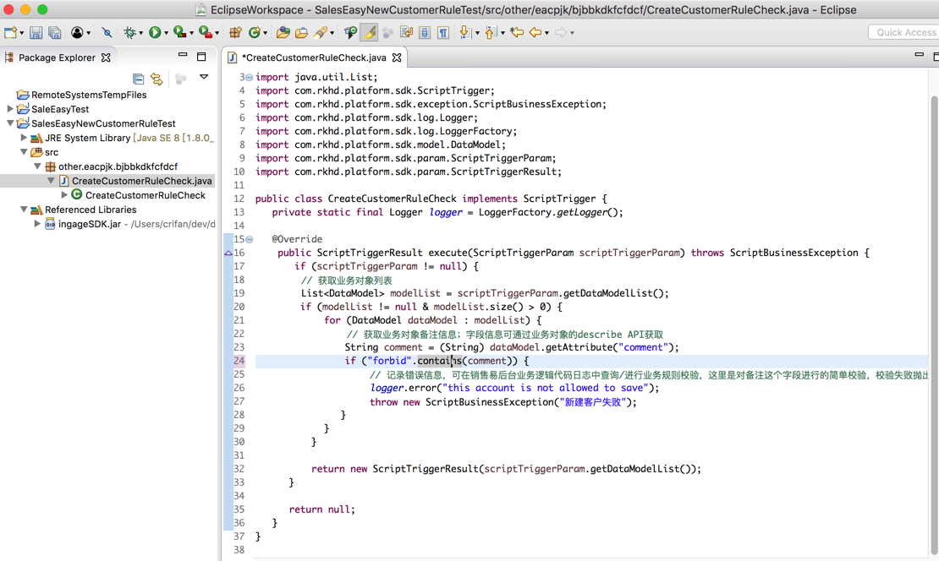The image size is (939, 561).
Task: Toggle Mark Occurrences highlighter button
Action: 369,33
